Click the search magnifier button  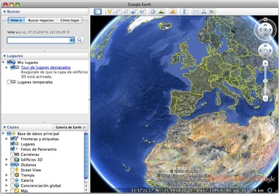79,40
